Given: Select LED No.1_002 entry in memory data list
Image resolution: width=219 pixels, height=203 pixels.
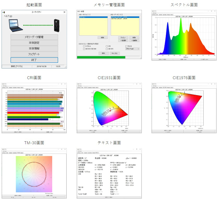Looking at the screenshot, I should 119,19.
